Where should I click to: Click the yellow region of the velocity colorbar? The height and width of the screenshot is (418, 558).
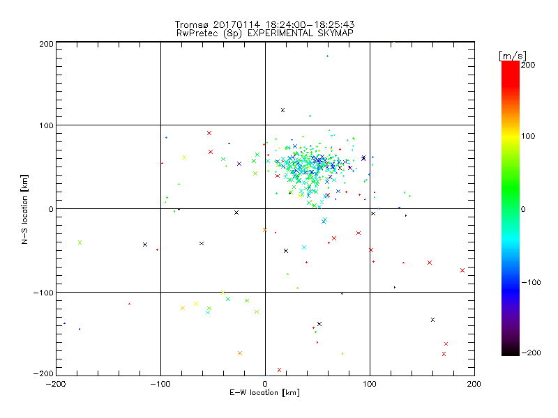tap(511, 137)
